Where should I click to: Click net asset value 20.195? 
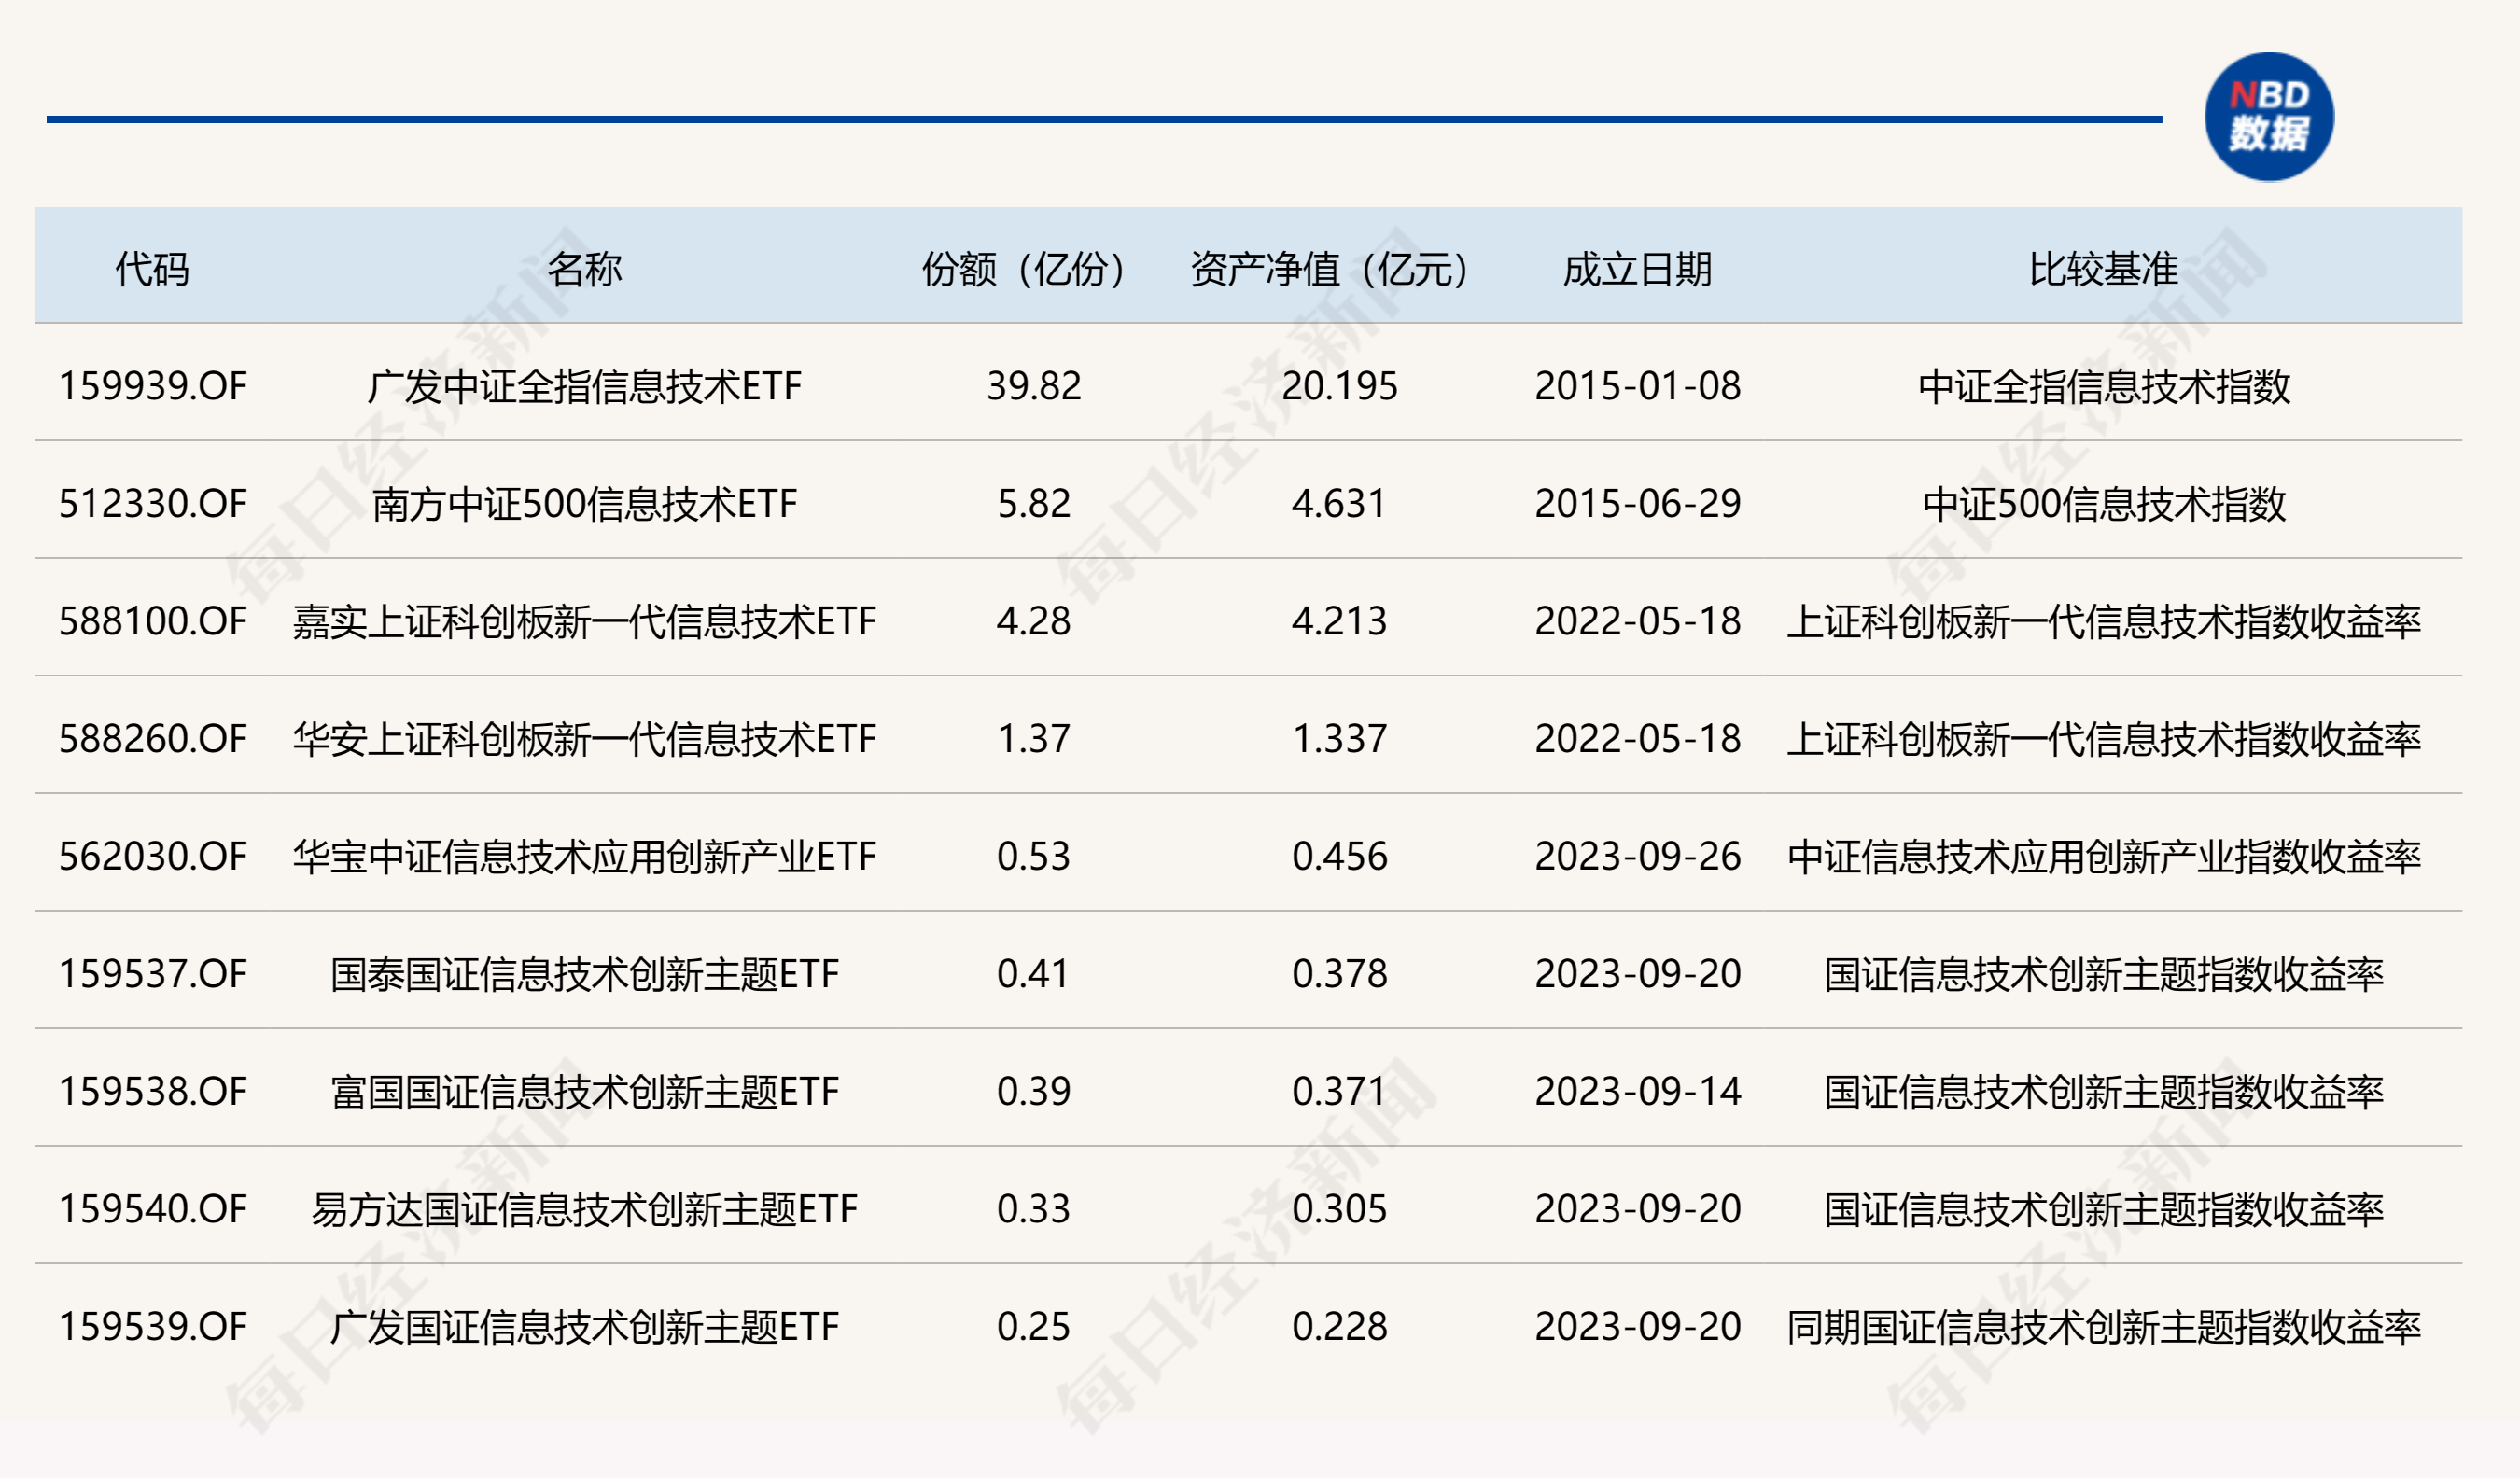1339,386
